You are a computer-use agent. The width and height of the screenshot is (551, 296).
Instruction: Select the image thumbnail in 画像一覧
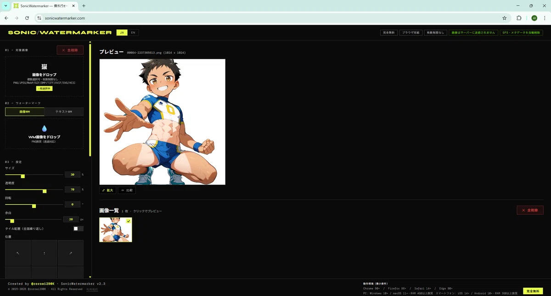(116, 230)
